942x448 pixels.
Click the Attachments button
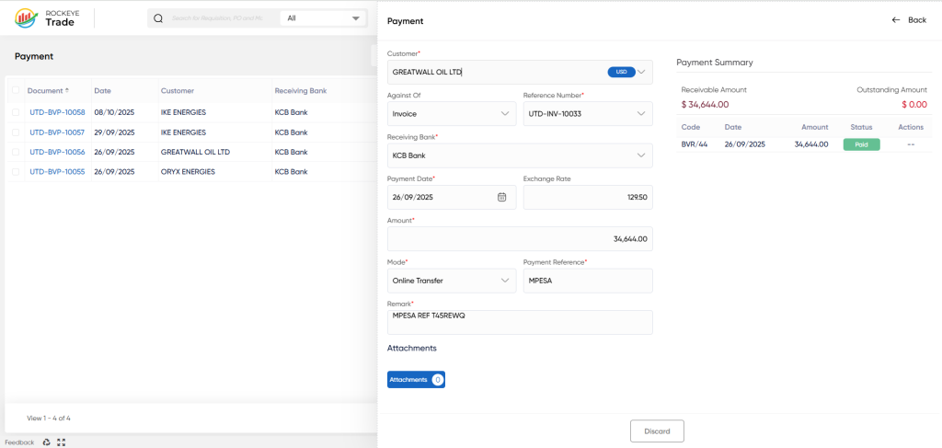[416, 380]
